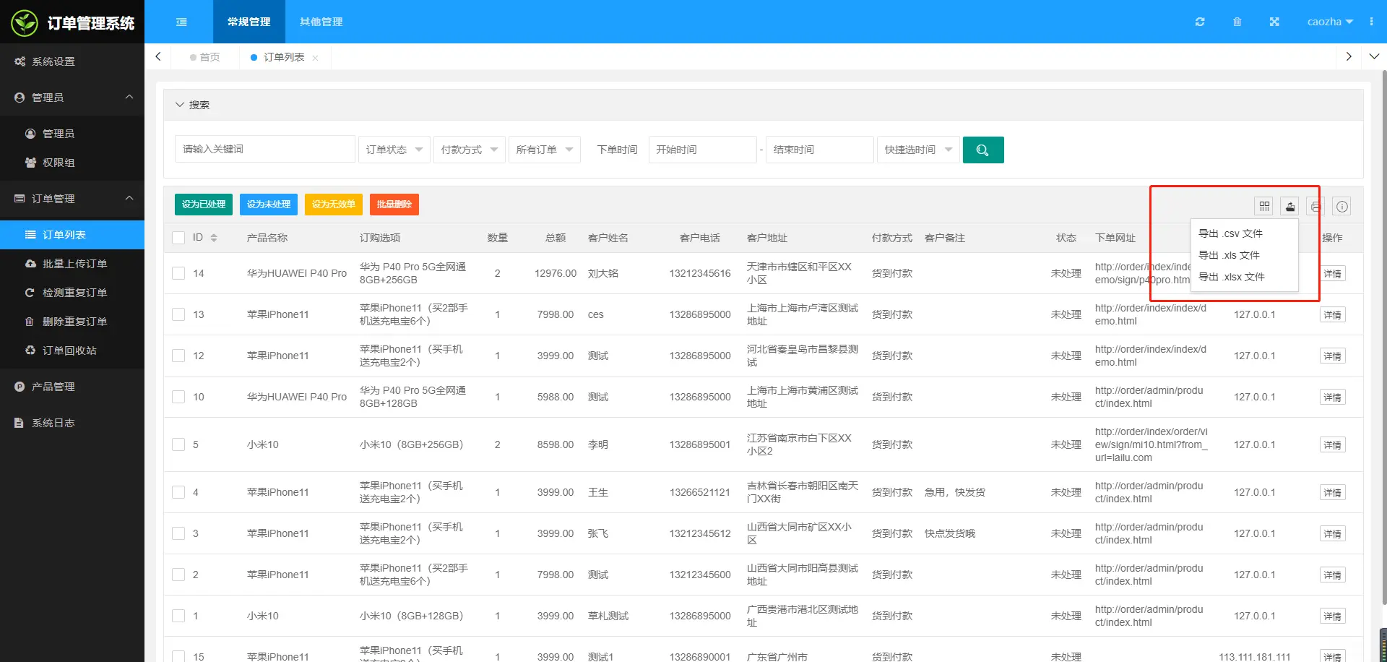Click the refresh icon in the top bar
Screen dimensions: 1387x662
(x=1200, y=22)
